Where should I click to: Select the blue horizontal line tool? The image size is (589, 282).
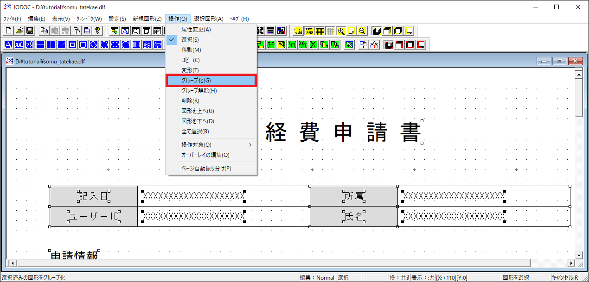coord(40,45)
